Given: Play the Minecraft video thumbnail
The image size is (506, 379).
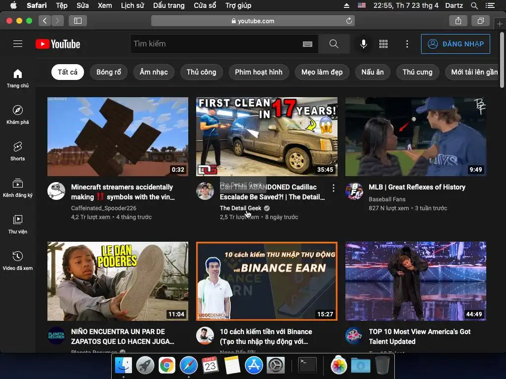Looking at the screenshot, I should point(118,137).
